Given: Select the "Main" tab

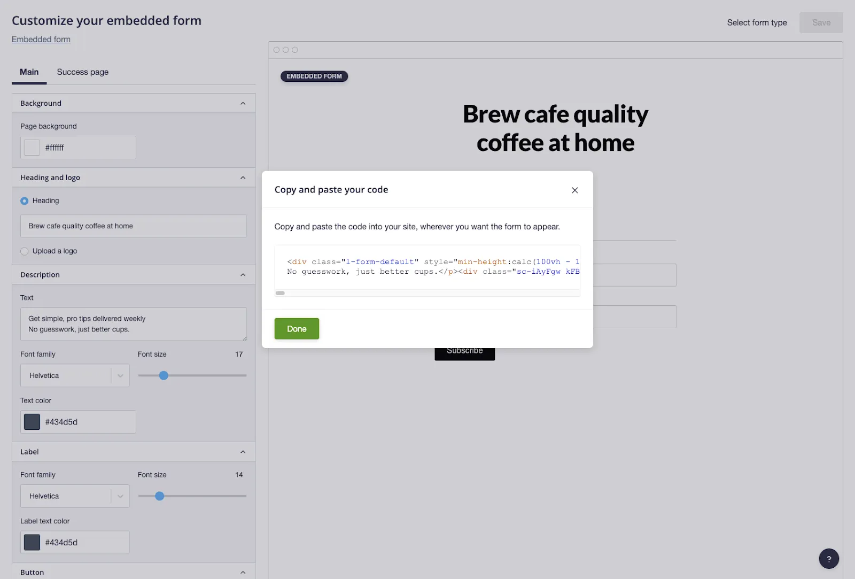Looking at the screenshot, I should click(x=29, y=72).
